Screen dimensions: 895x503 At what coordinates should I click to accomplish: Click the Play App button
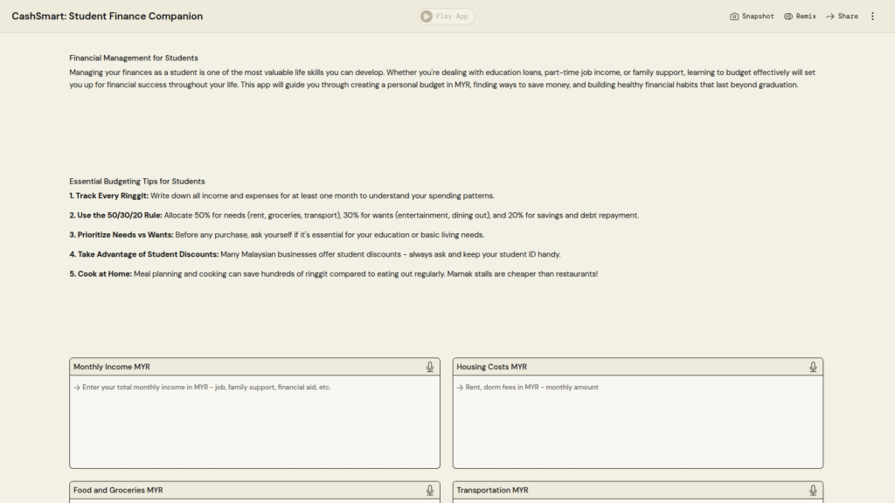coord(446,17)
